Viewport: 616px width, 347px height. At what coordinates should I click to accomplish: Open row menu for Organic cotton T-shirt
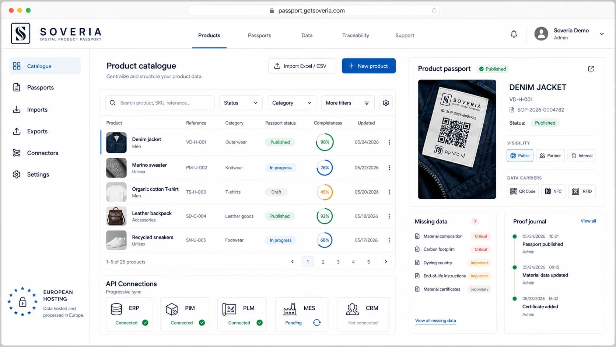(x=389, y=192)
